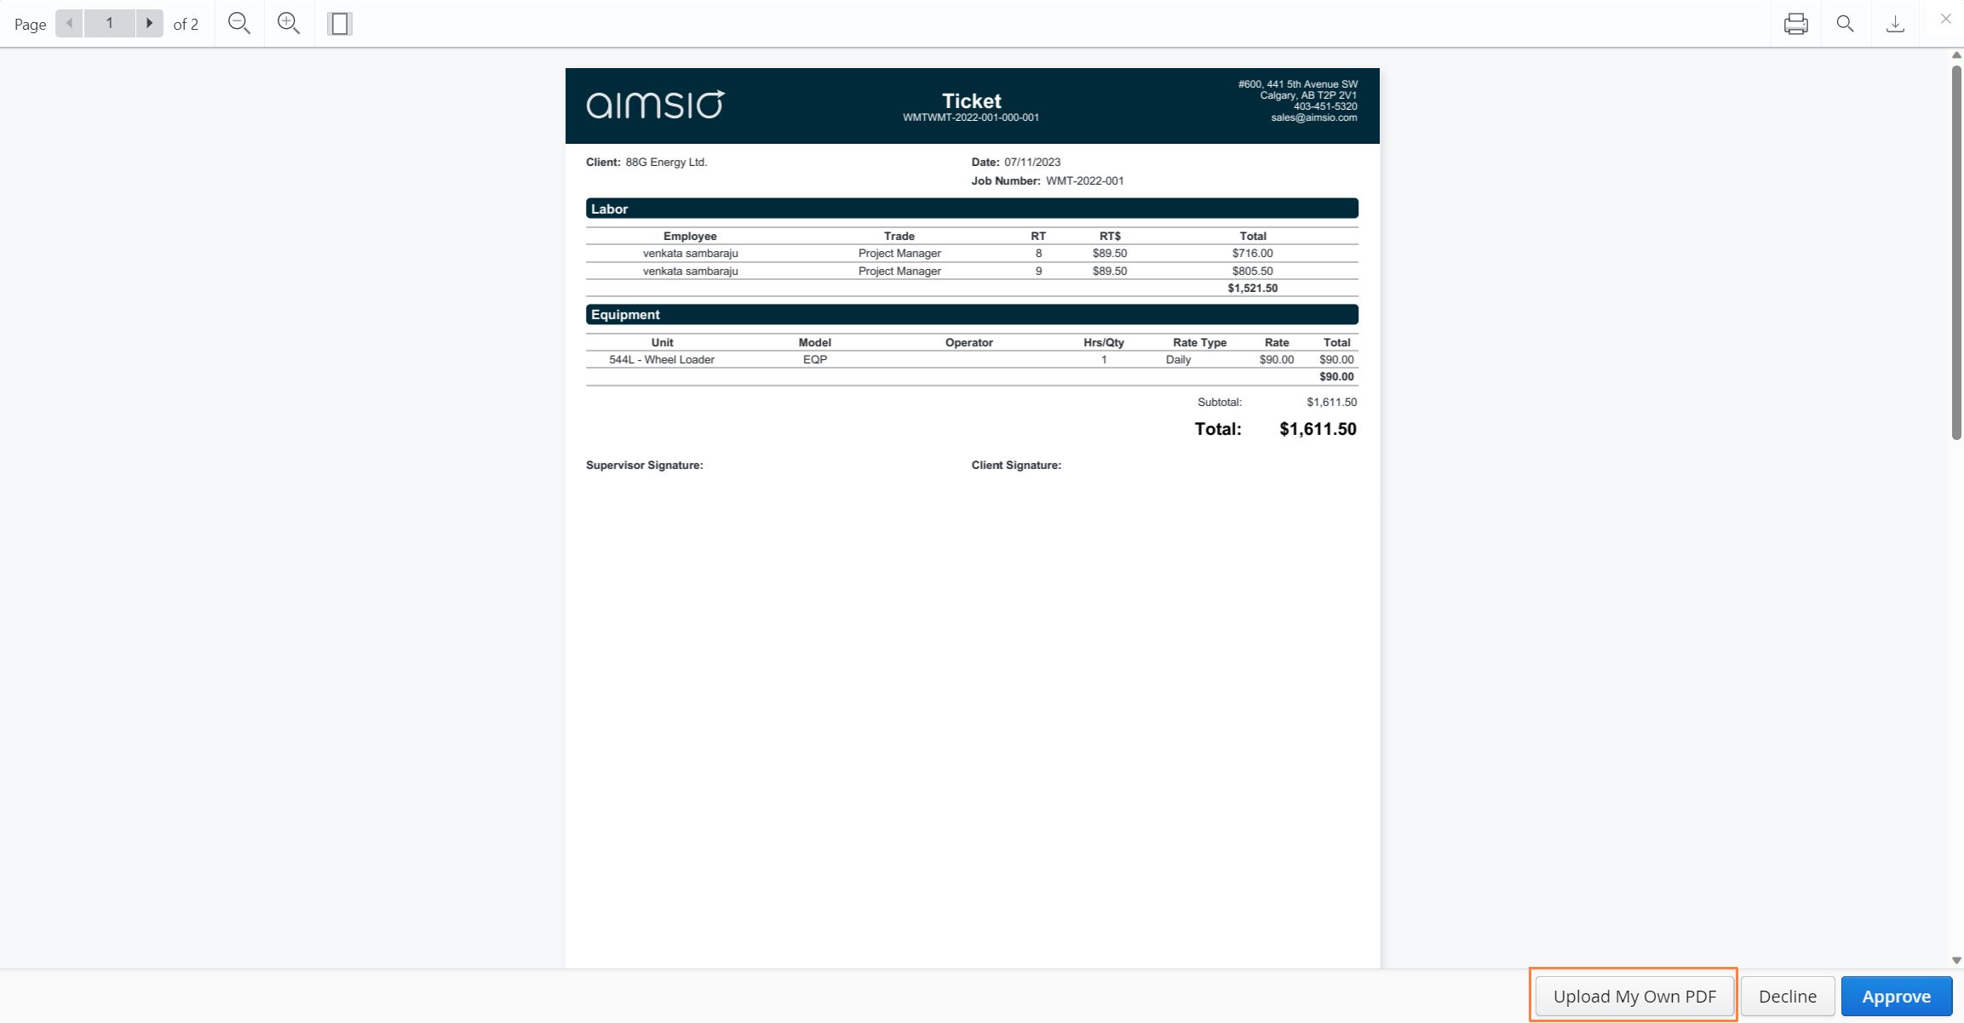Click the scrollbar up arrow
Image resolution: width=1964 pixels, height=1023 pixels.
pos(1956,55)
